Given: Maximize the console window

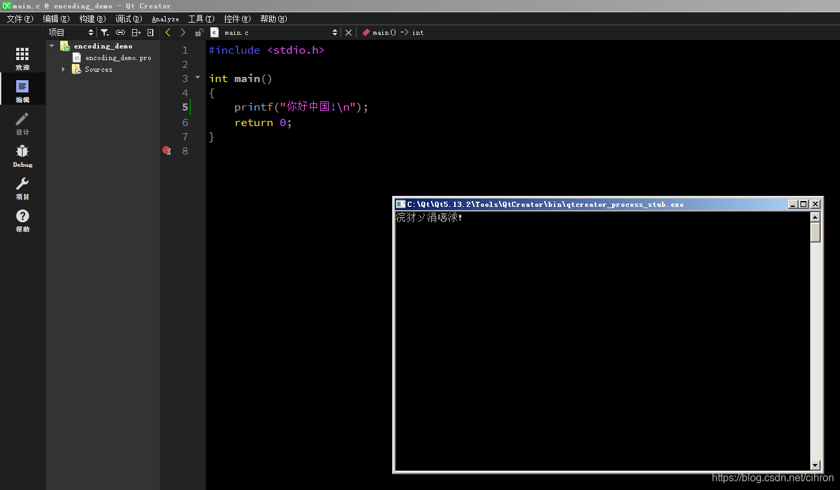Looking at the screenshot, I should tap(804, 204).
